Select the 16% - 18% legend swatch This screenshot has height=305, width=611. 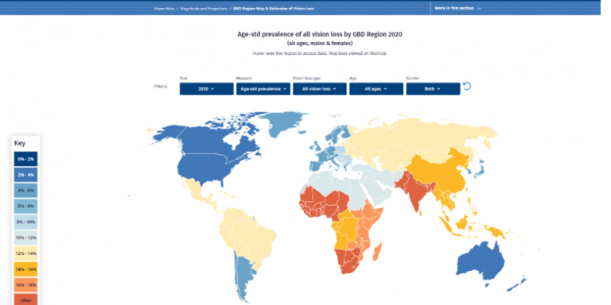tap(26, 285)
